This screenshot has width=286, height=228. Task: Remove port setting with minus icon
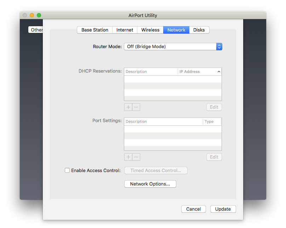coord(136,157)
